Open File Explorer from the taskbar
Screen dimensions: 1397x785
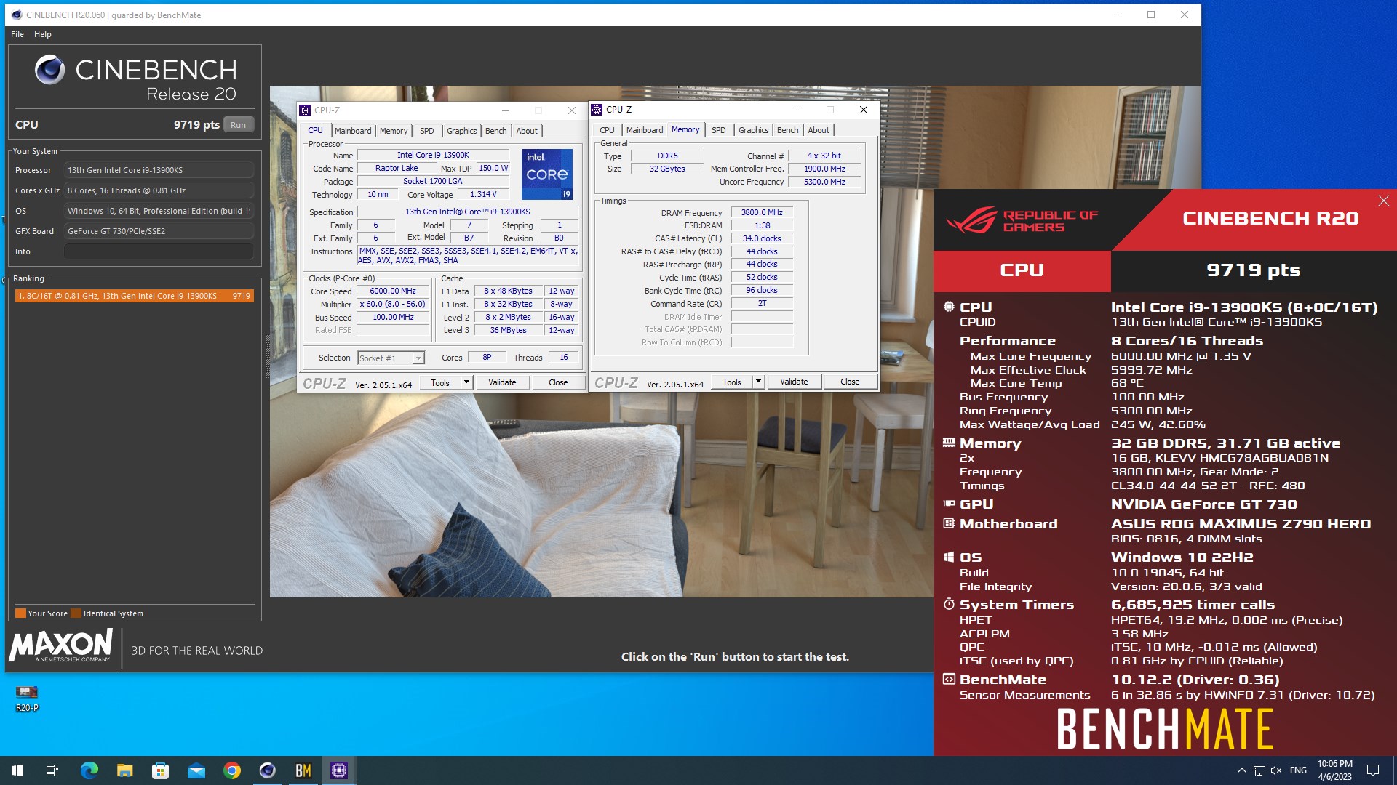124,770
